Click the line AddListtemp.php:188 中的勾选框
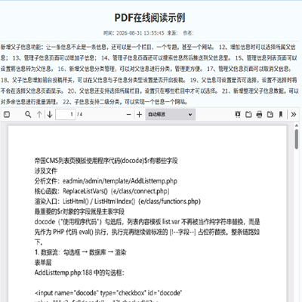The width and height of the screenshot is (302, 302). [79, 273]
